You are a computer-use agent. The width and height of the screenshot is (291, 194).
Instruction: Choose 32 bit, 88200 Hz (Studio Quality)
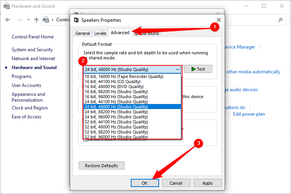click(x=132, y=132)
